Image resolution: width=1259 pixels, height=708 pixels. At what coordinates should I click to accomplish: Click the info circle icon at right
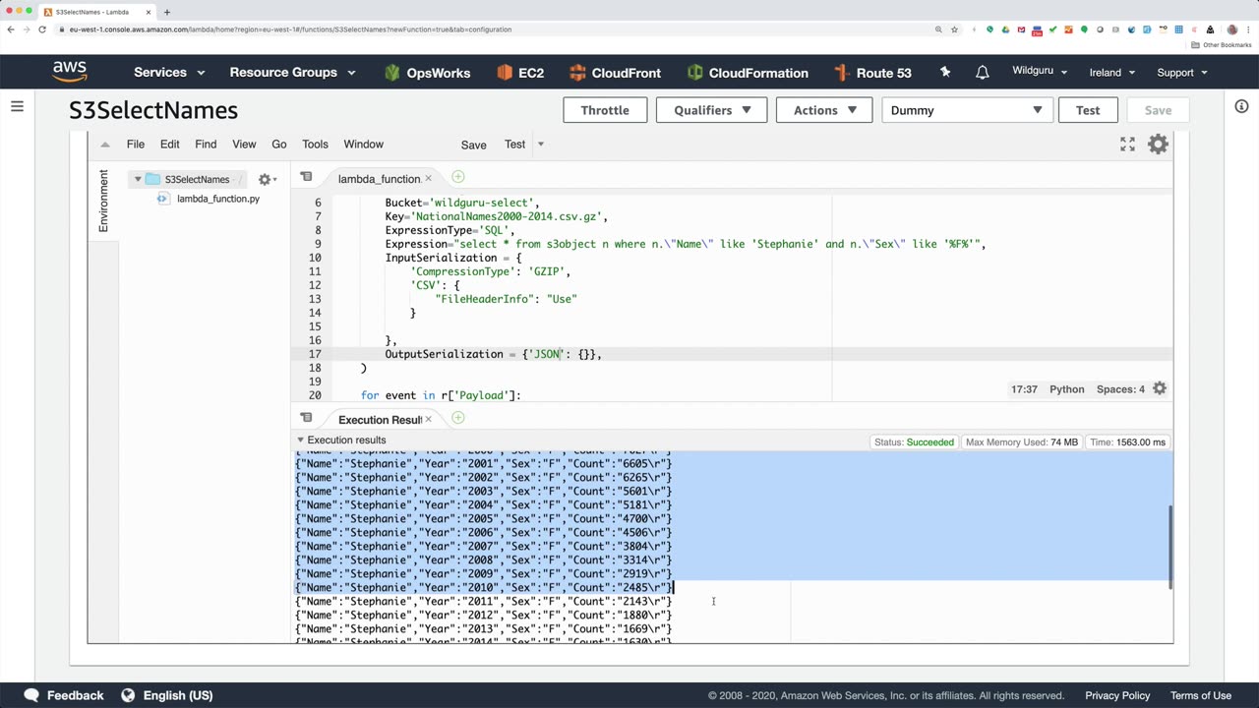pyautogui.click(x=1241, y=106)
